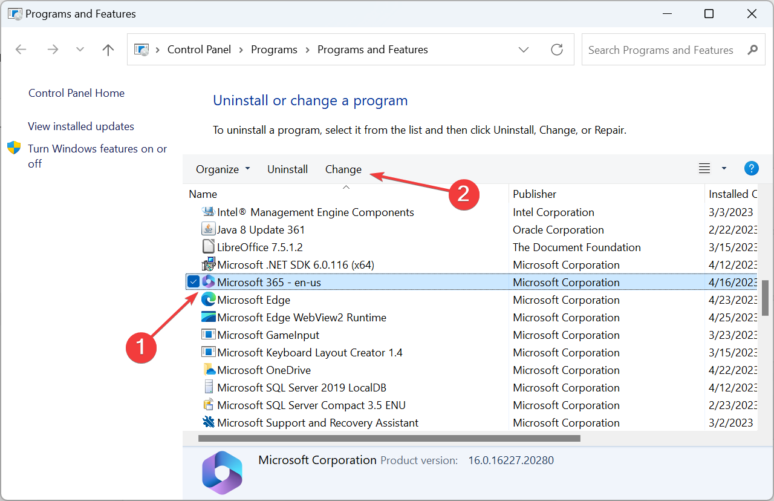Click Oracle Corporation publisher cell
The width and height of the screenshot is (774, 501).
tap(558, 230)
